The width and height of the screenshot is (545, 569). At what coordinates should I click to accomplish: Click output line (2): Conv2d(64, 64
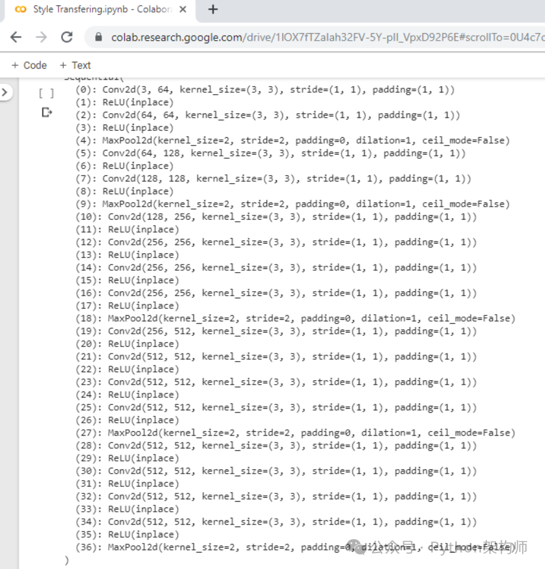click(268, 115)
